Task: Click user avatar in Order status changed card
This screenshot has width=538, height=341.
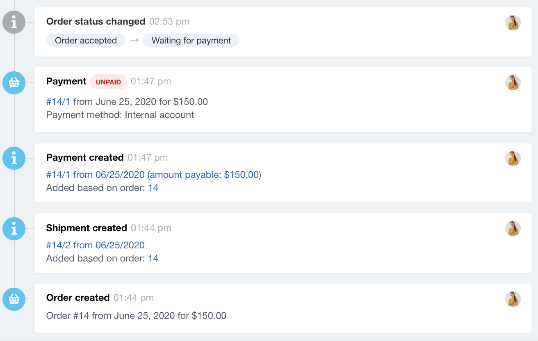Action: (x=513, y=23)
